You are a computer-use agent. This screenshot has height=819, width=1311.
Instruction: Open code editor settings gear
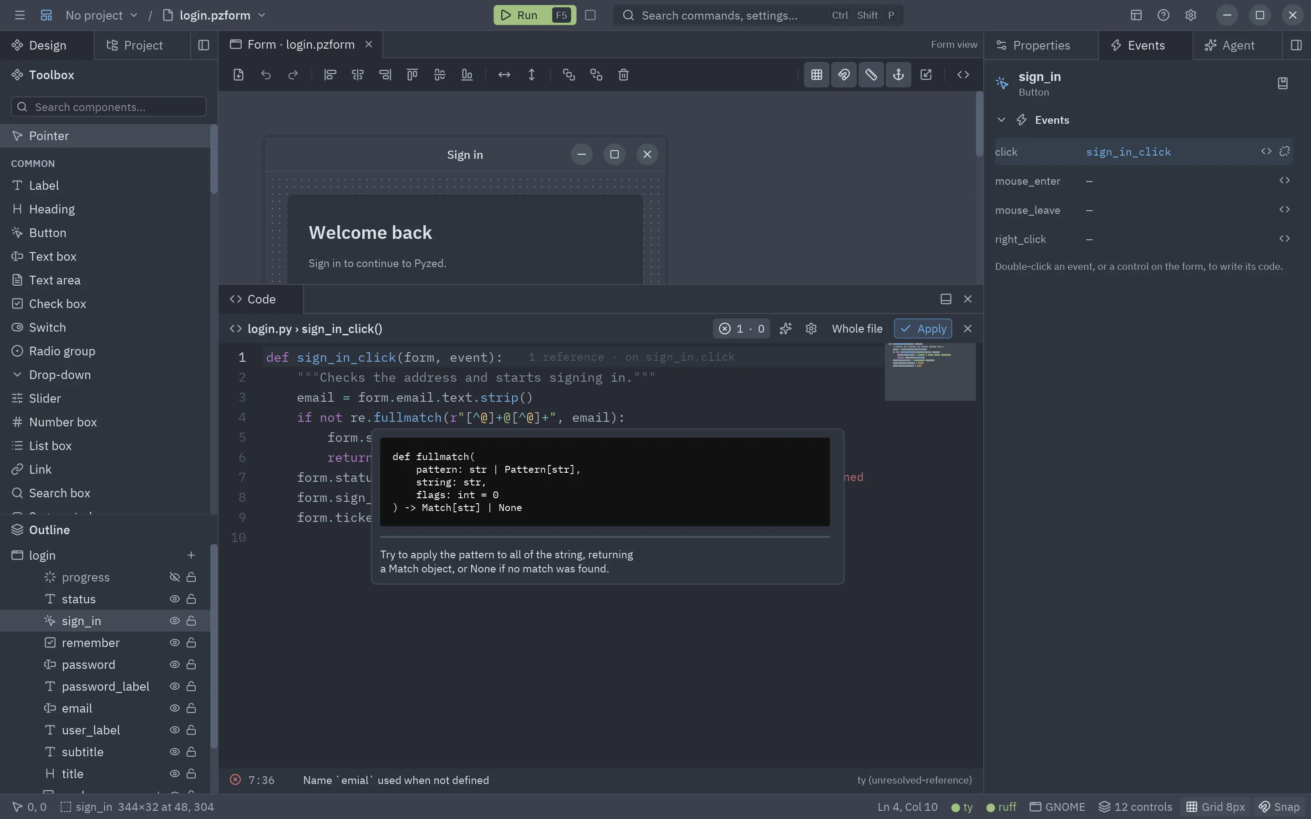(x=811, y=329)
